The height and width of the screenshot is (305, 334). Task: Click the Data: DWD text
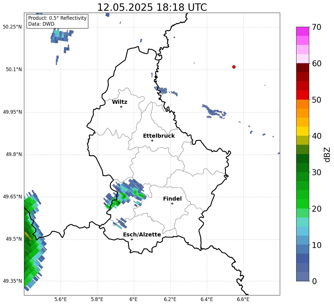41,24
